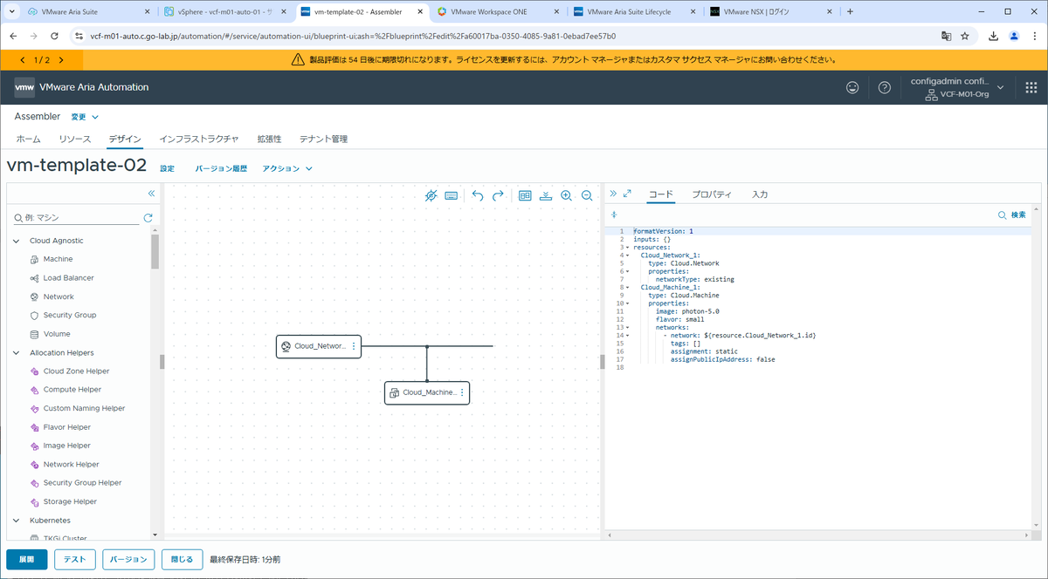Collapse the Cloud Agnostic category
This screenshot has width=1048, height=579.
point(17,241)
